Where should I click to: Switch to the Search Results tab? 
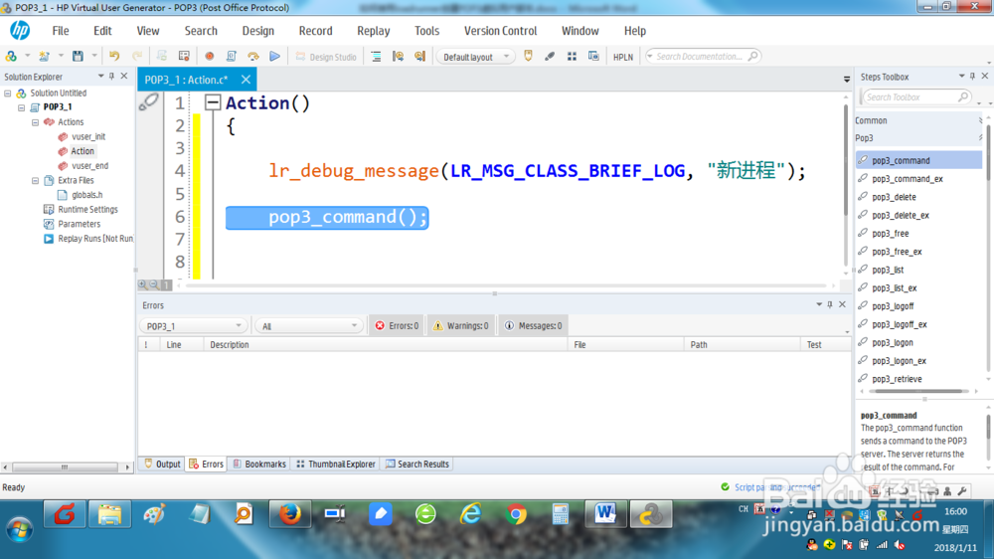point(417,465)
